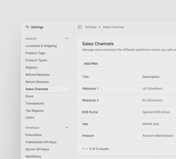Open Product Tags settings
This screenshot has width=176, height=159.
click(x=35, y=53)
